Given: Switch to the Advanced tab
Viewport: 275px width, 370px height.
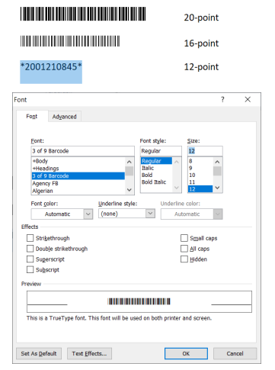Looking at the screenshot, I should point(65,117).
